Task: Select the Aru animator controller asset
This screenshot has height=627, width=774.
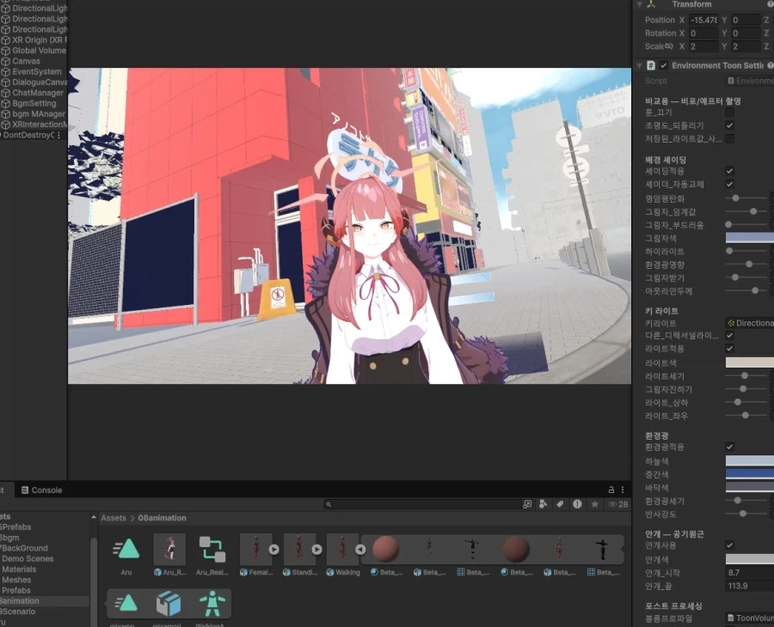Action: pos(126,549)
